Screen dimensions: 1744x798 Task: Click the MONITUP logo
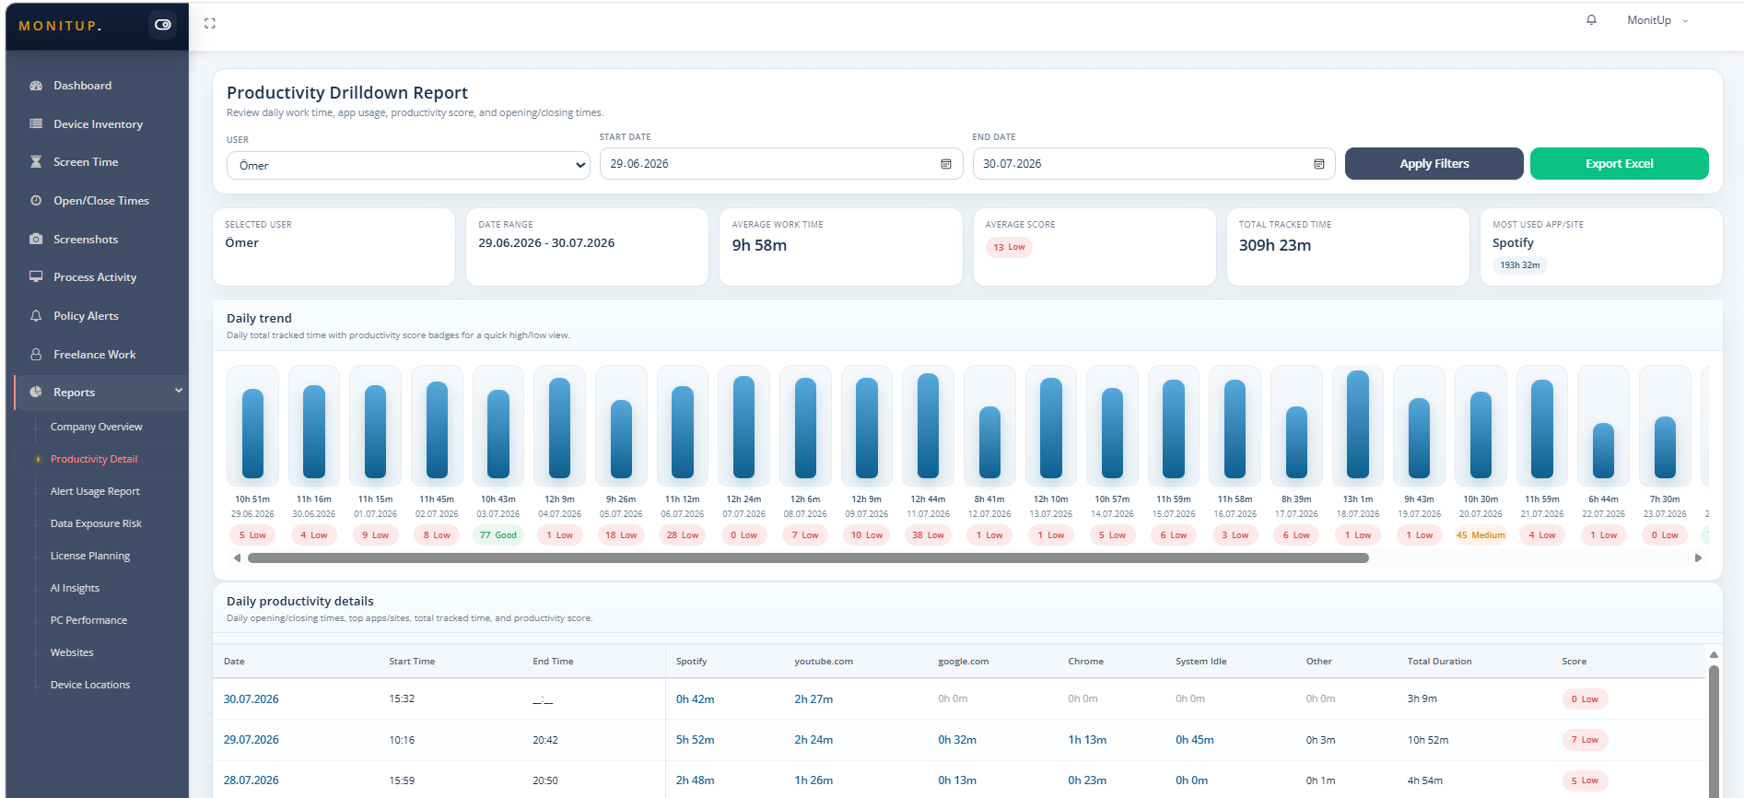pos(60,26)
